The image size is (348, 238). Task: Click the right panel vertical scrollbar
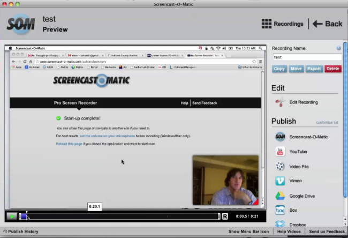[345, 120]
